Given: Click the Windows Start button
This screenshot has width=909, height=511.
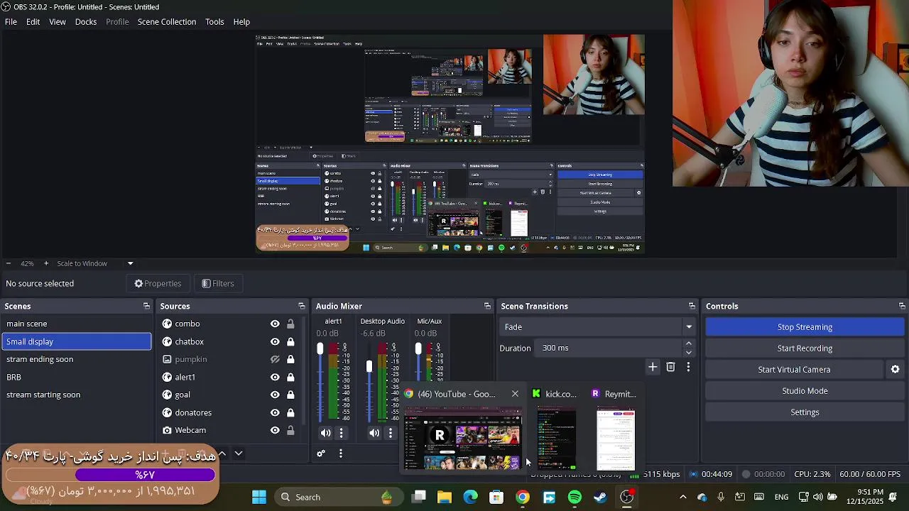Looking at the screenshot, I should click(x=259, y=497).
